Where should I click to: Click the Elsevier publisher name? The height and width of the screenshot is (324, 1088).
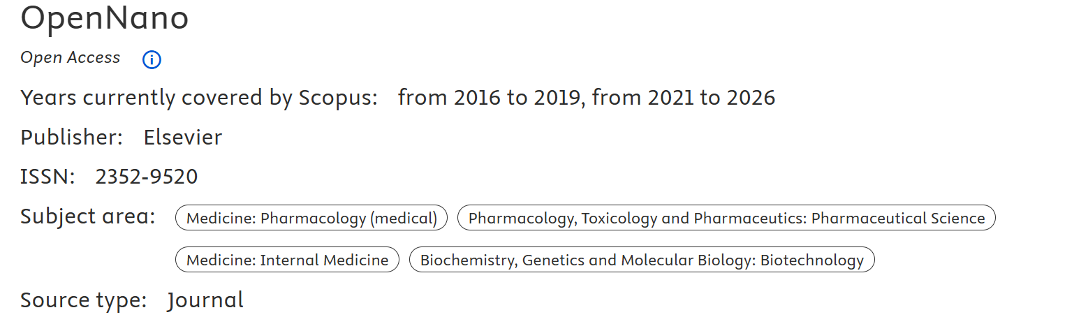pos(183,138)
